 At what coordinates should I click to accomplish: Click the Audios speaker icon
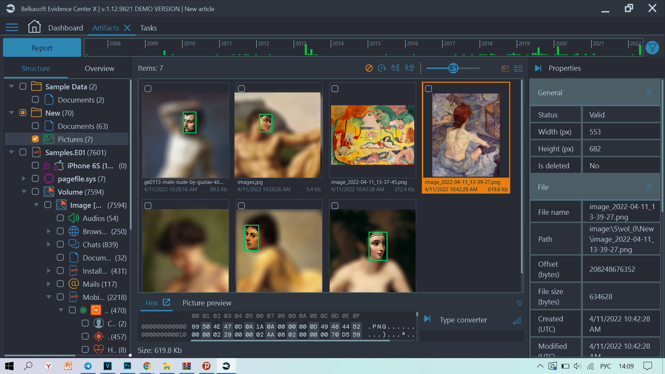tap(73, 218)
